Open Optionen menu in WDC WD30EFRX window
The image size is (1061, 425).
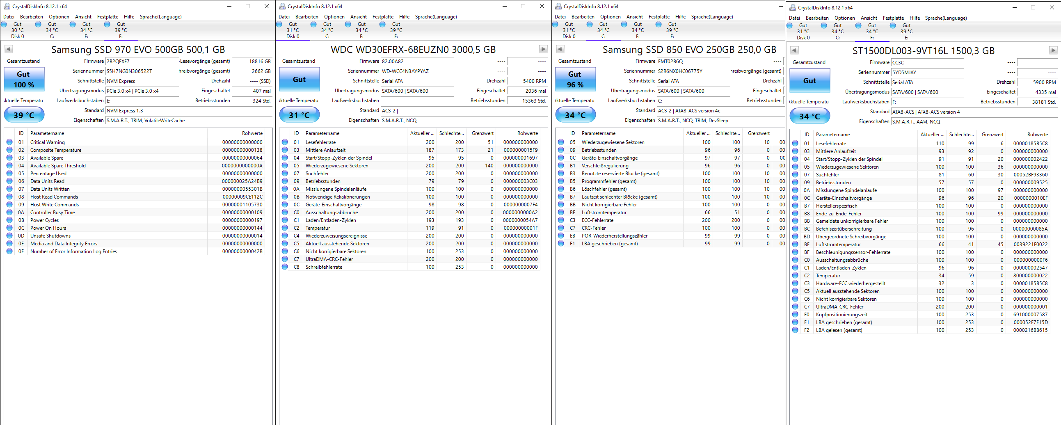click(334, 17)
